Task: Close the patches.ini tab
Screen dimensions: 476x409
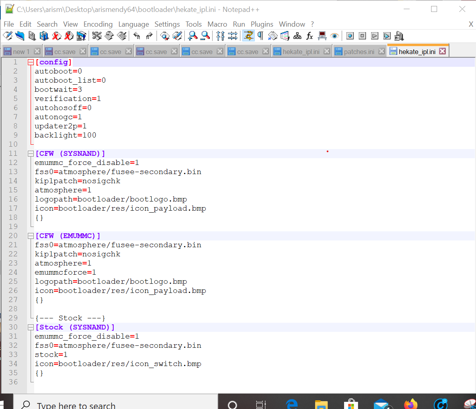Action: (x=381, y=51)
